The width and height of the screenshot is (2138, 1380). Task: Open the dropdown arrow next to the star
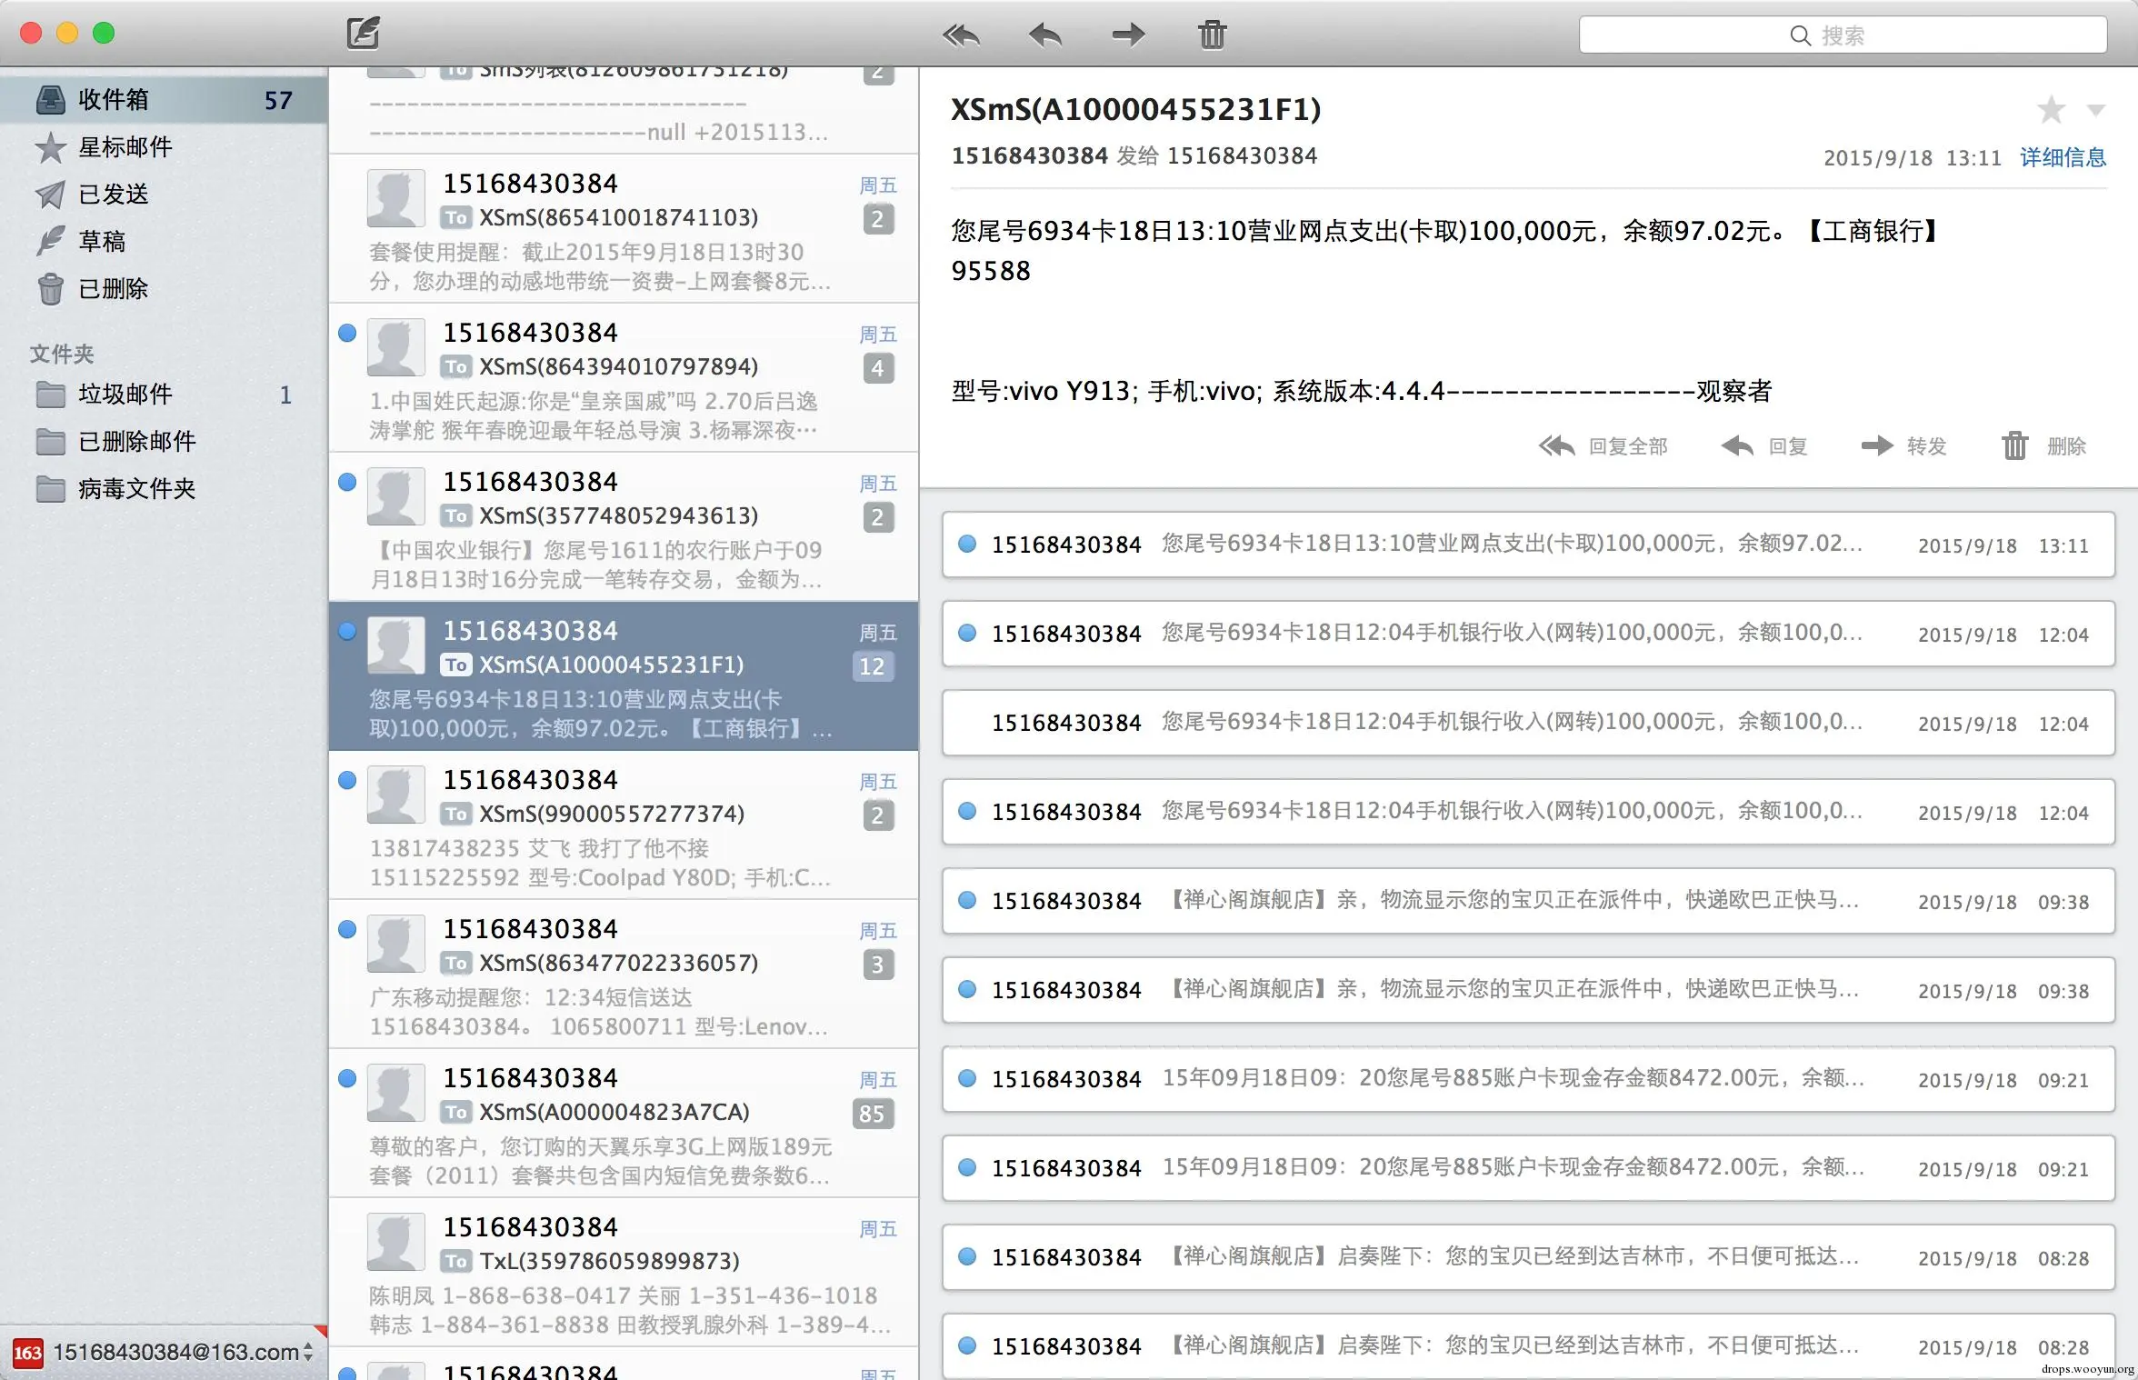(x=2096, y=111)
